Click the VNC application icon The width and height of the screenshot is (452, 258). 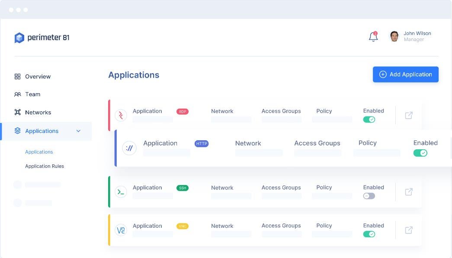click(x=121, y=230)
